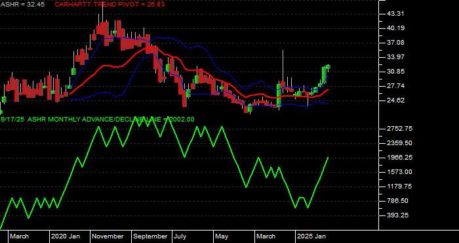Click the 33.97 price axis value
Image resolution: width=459 pixels, height=243 pixels.
coord(395,57)
